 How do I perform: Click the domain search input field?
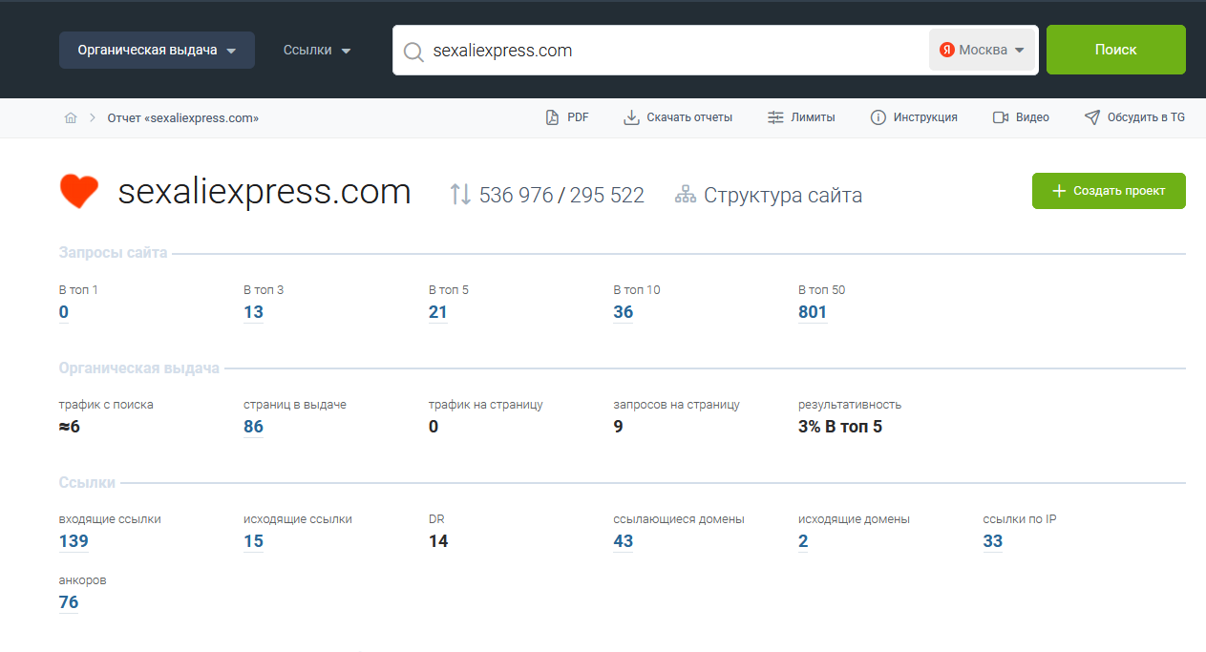click(x=668, y=51)
